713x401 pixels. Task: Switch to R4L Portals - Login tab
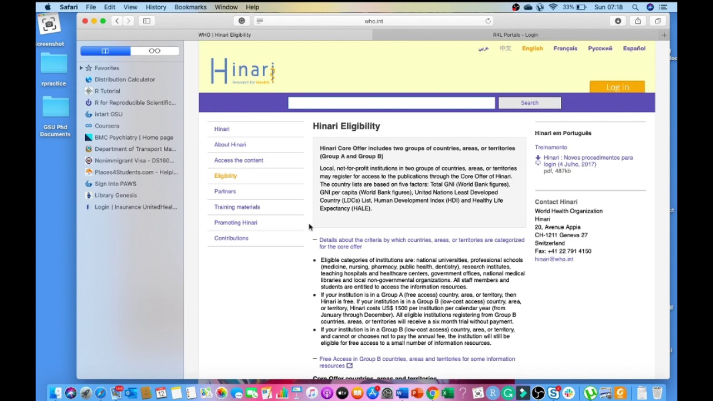pyautogui.click(x=515, y=35)
